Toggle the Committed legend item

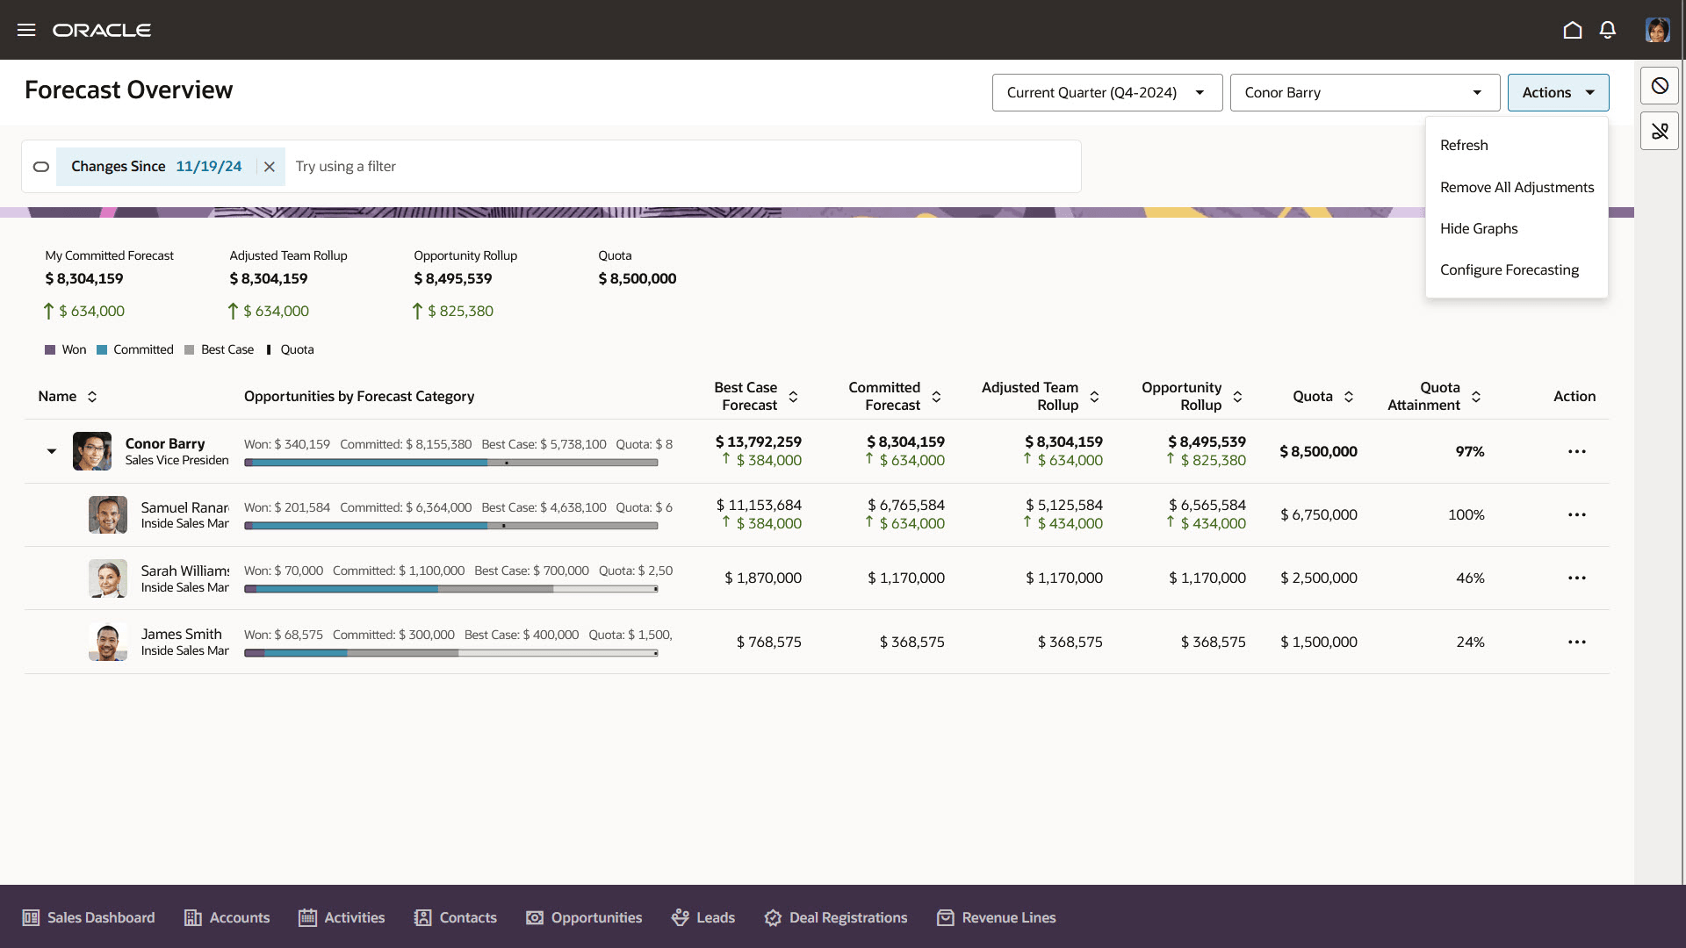click(134, 349)
